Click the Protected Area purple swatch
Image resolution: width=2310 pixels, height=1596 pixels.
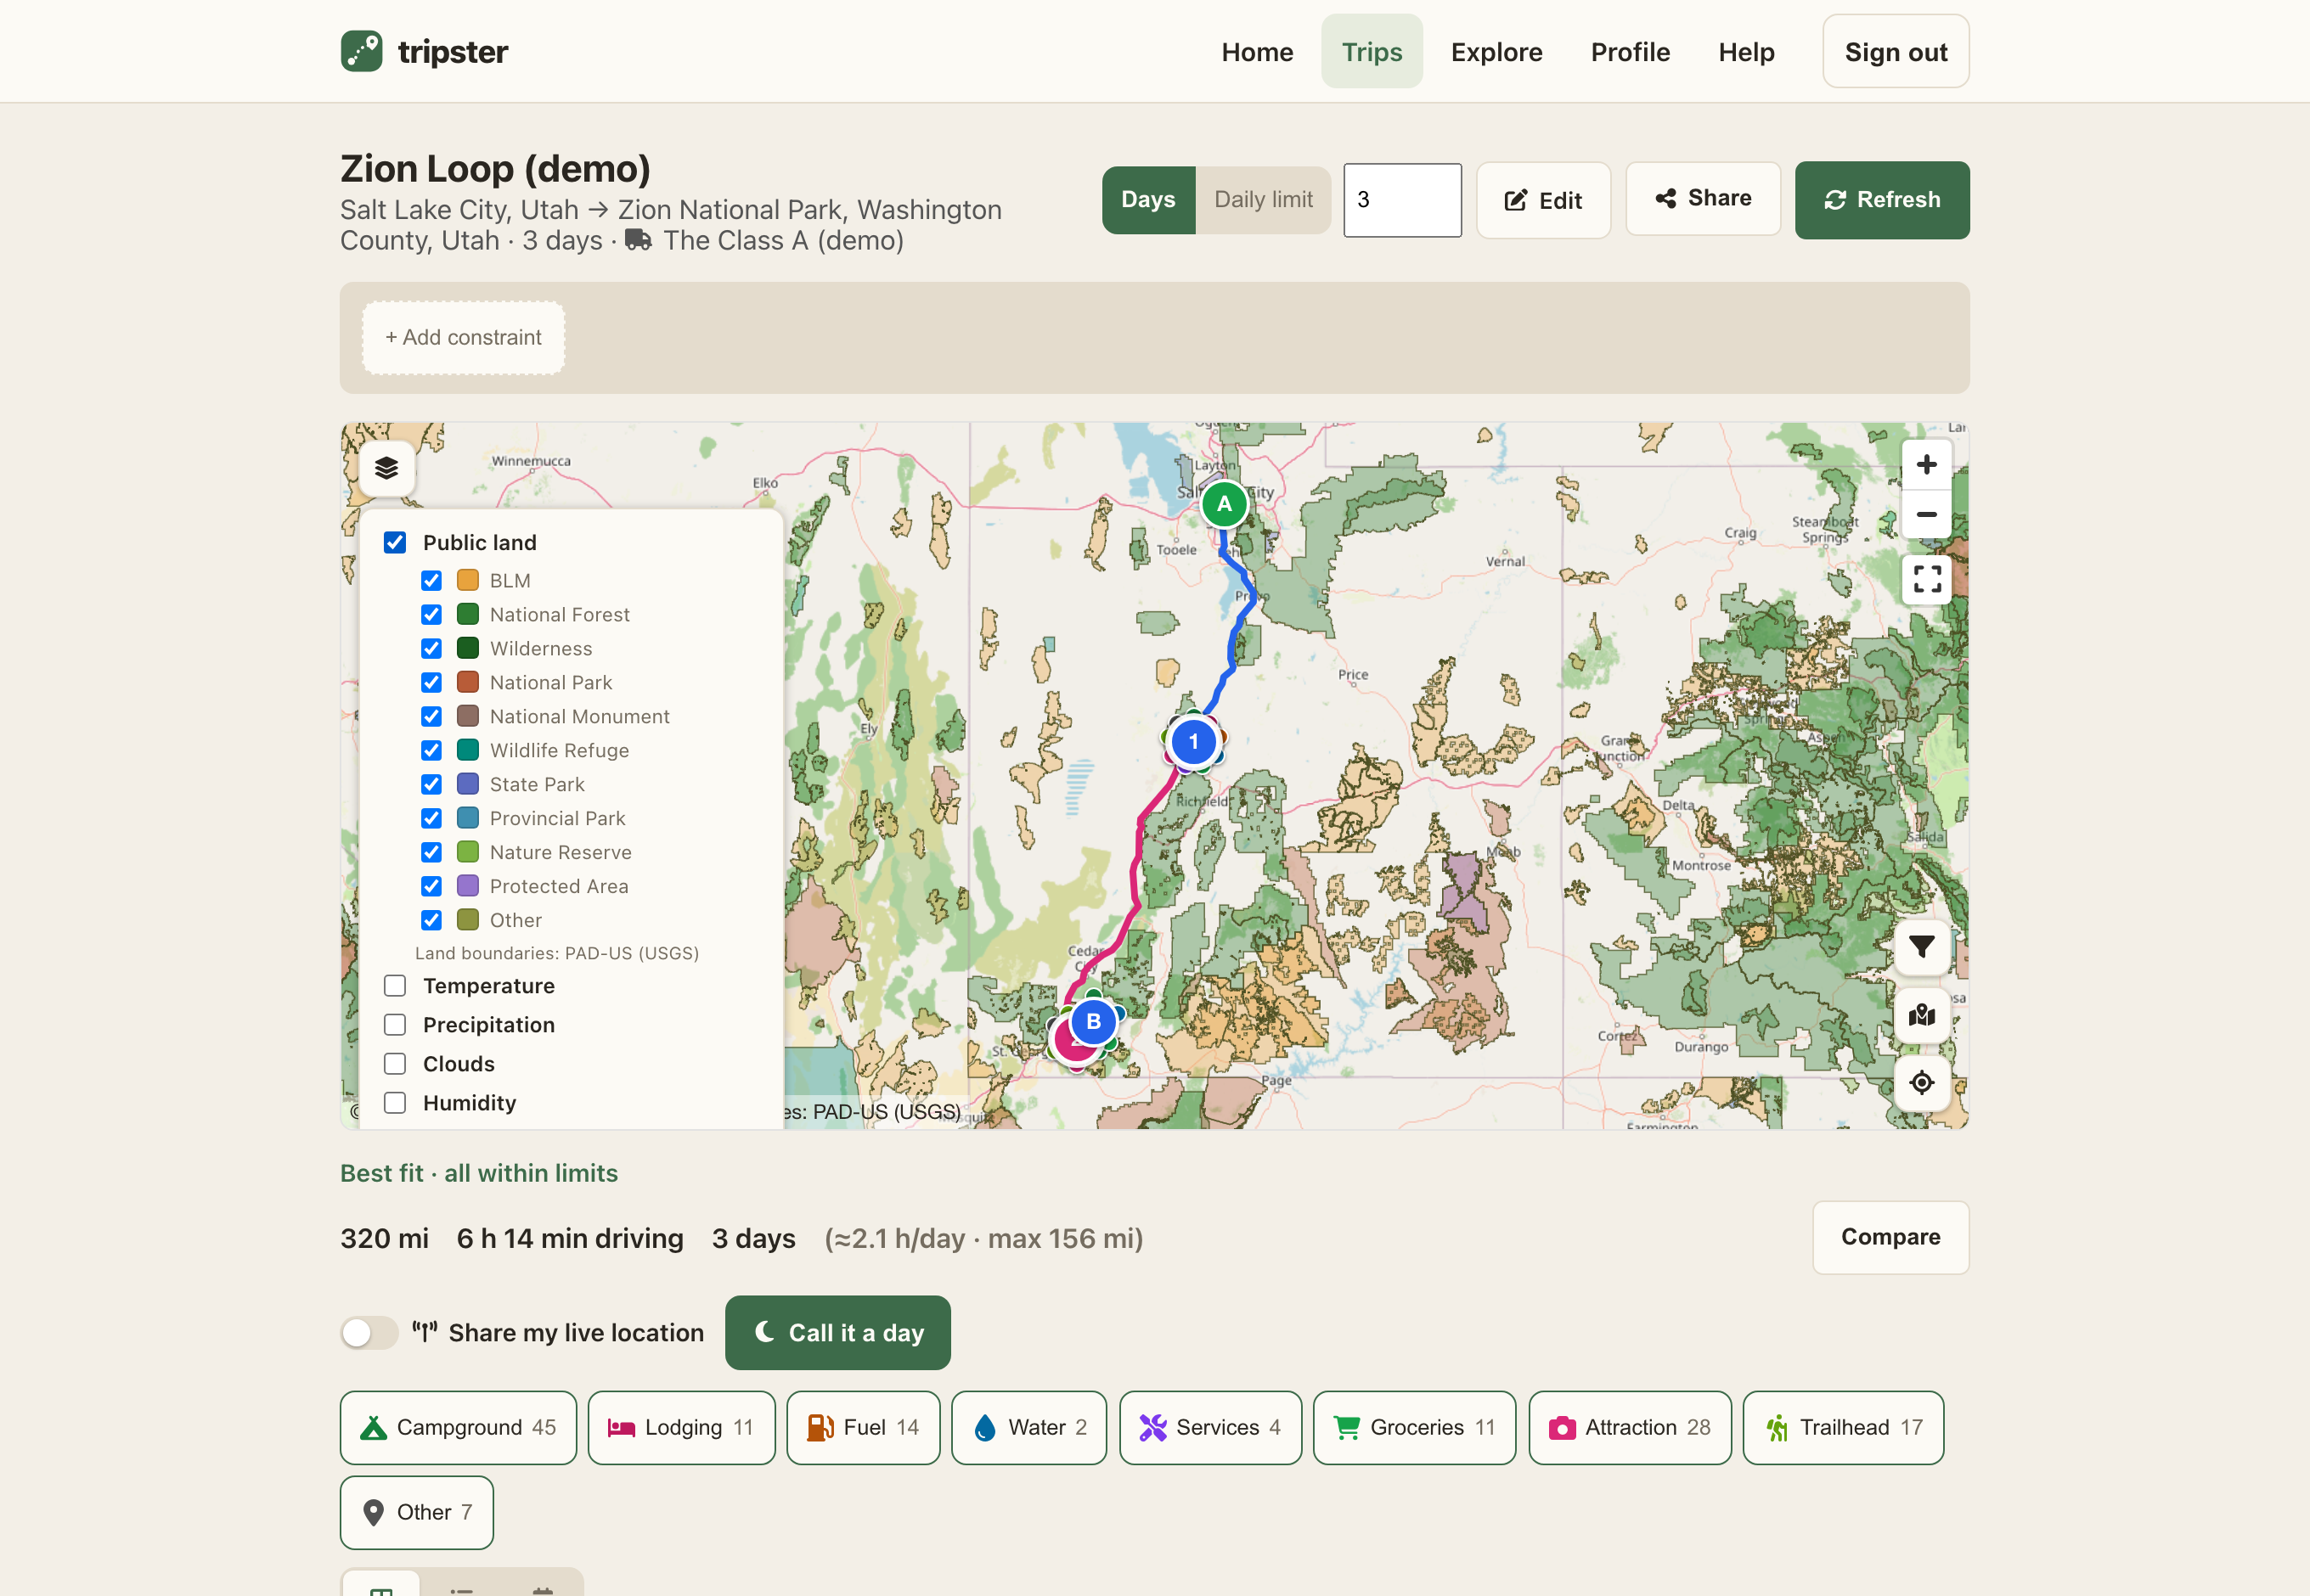click(467, 886)
